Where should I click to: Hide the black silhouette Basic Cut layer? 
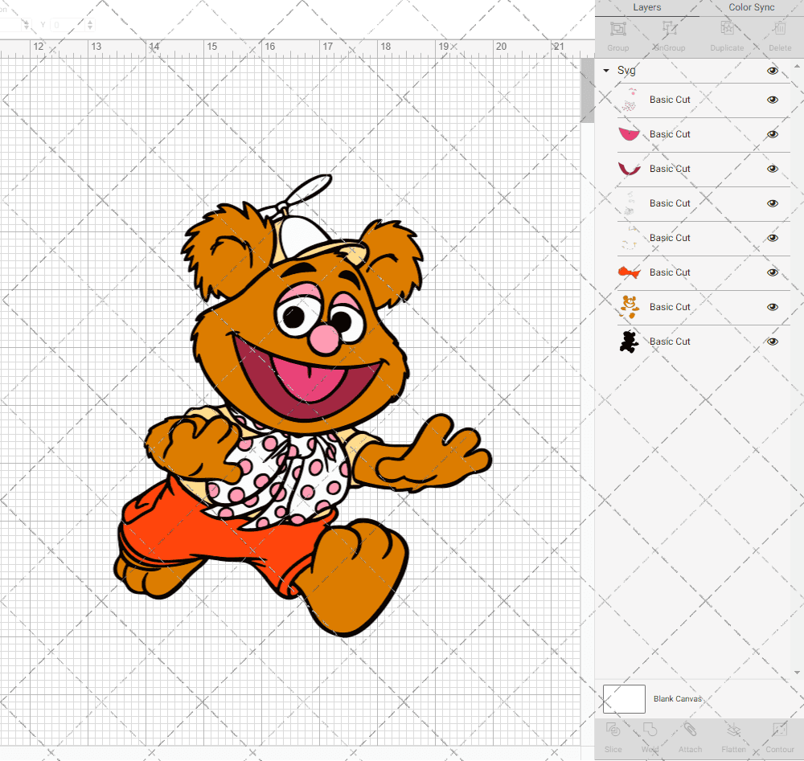coord(772,342)
